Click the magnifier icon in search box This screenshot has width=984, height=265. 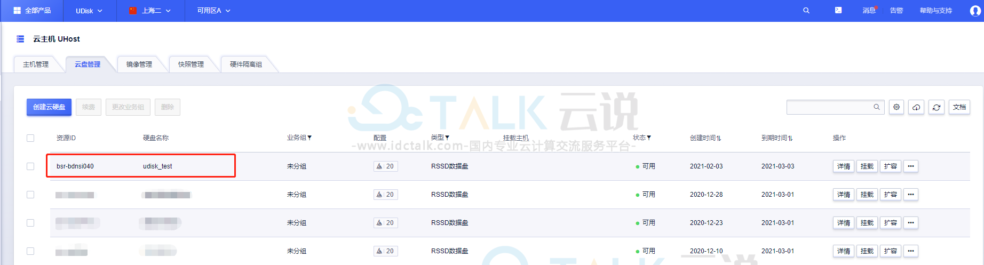coord(877,107)
